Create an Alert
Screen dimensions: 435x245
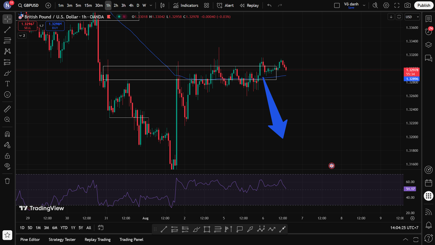click(225, 5)
